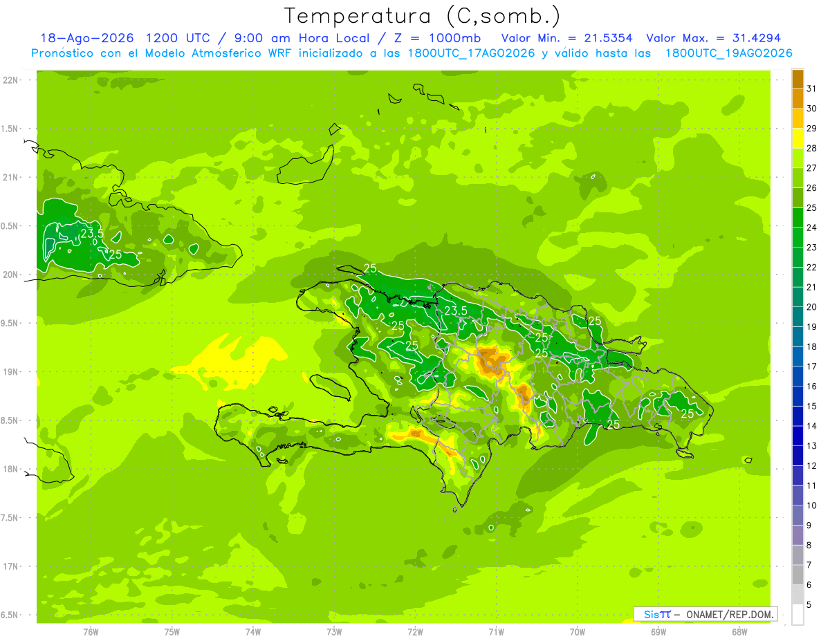
Task: Click the "18N" latitude axis label
Action: click(10, 470)
